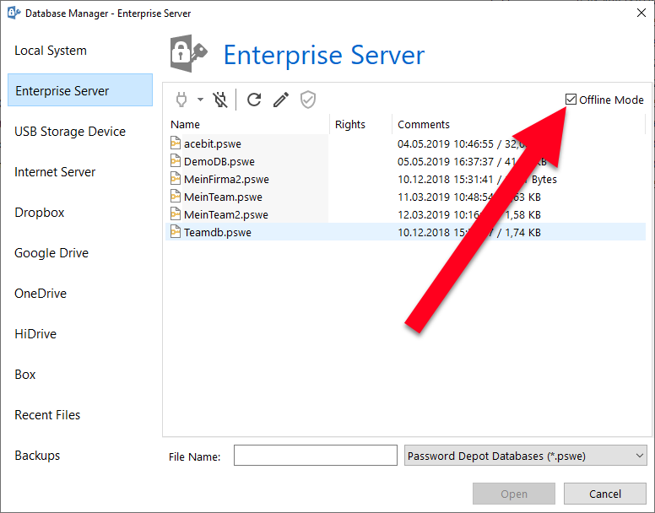Viewport: 655px width, 513px height.
Task: Open OneDrive section
Action: click(80, 294)
